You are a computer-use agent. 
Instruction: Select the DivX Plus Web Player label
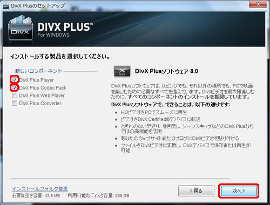[x=42, y=95]
